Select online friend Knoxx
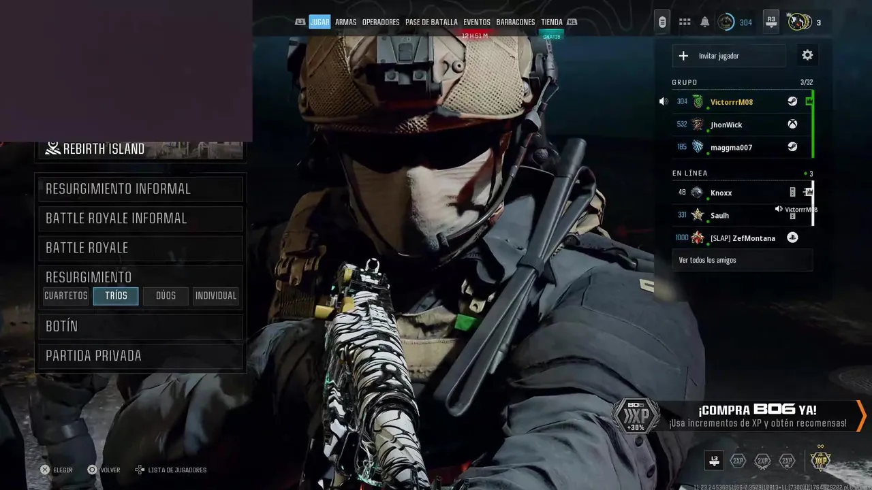 tap(721, 193)
